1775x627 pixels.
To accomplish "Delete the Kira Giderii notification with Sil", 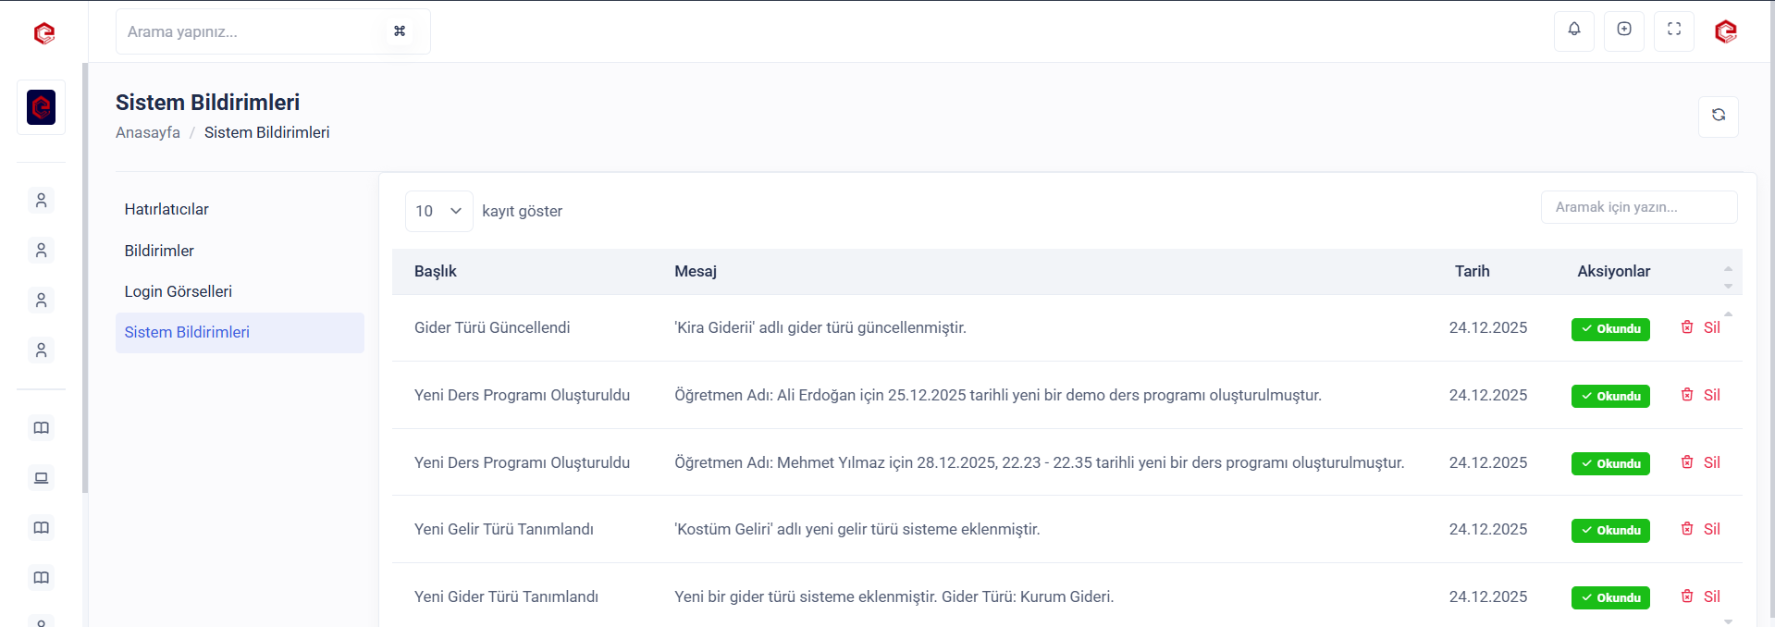I will [1700, 327].
